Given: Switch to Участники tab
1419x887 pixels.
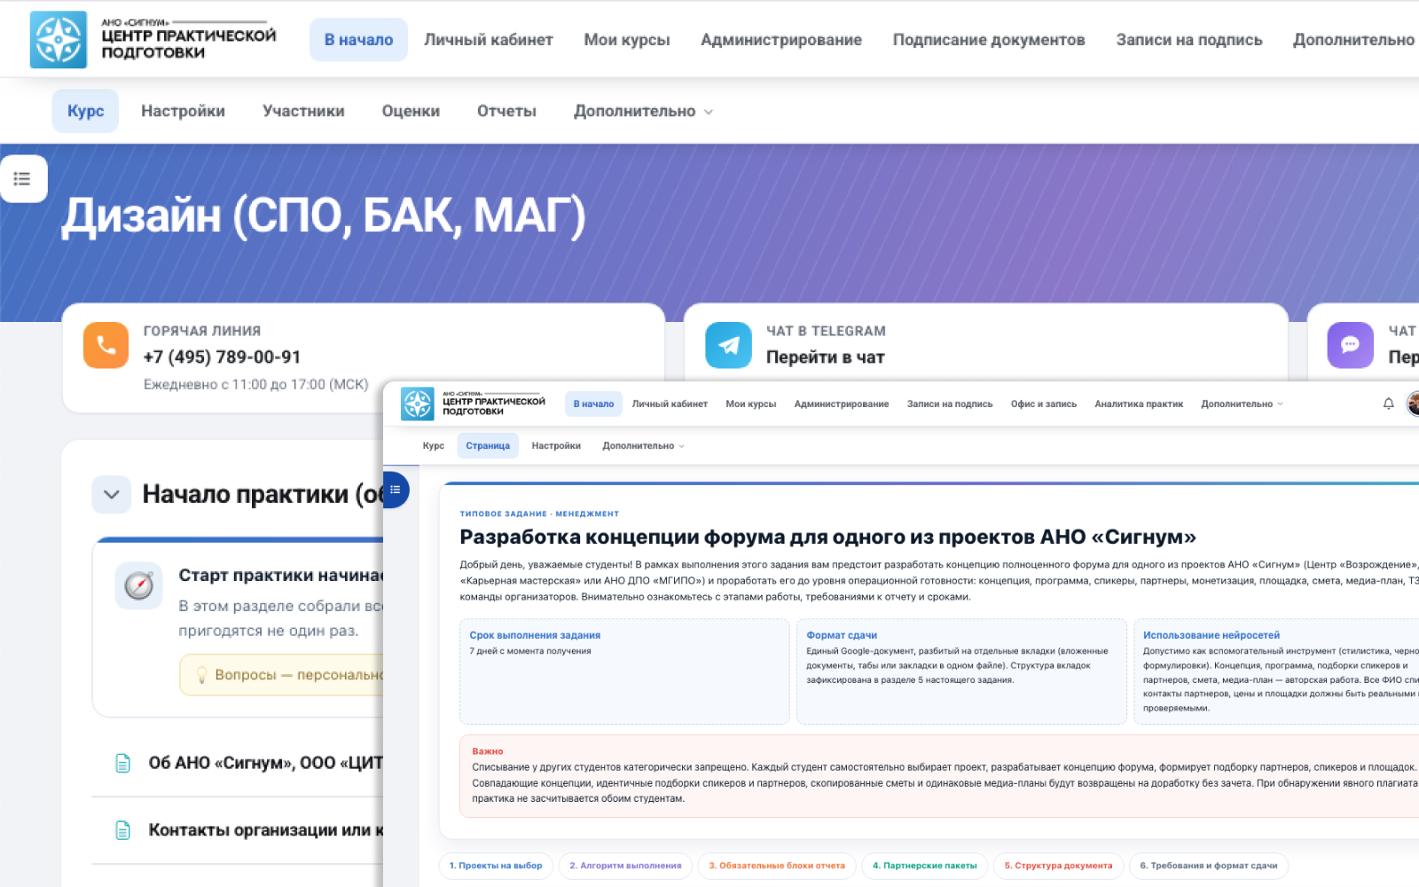Looking at the screenshot, I should pos(303,111).
